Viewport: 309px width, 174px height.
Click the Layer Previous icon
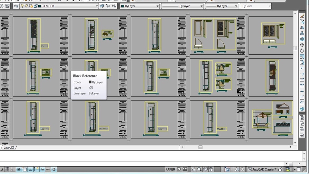(x=108, y=6)
